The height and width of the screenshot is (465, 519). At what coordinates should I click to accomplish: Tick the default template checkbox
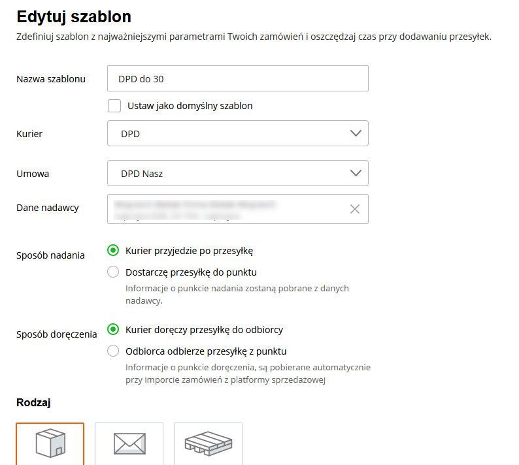(114, 106)
